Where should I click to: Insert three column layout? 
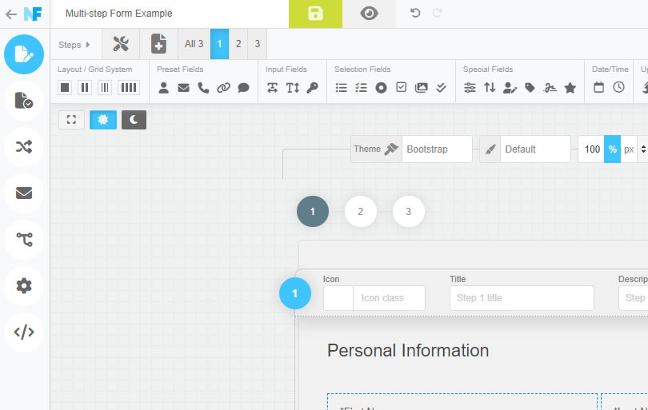[105, 88]
